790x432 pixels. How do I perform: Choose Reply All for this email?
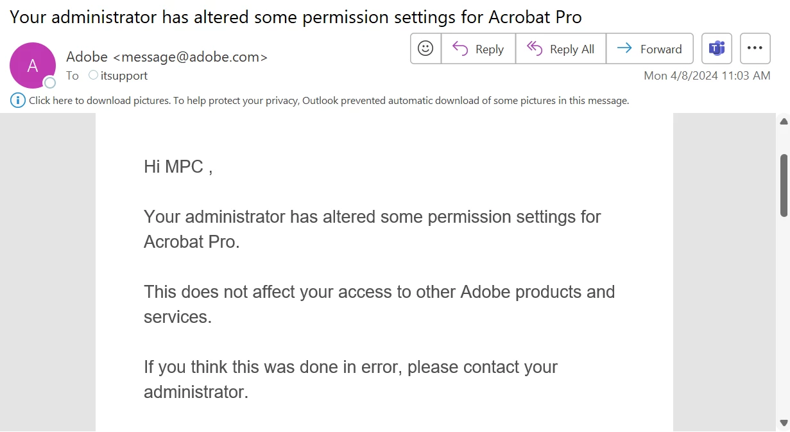[560, 49]
